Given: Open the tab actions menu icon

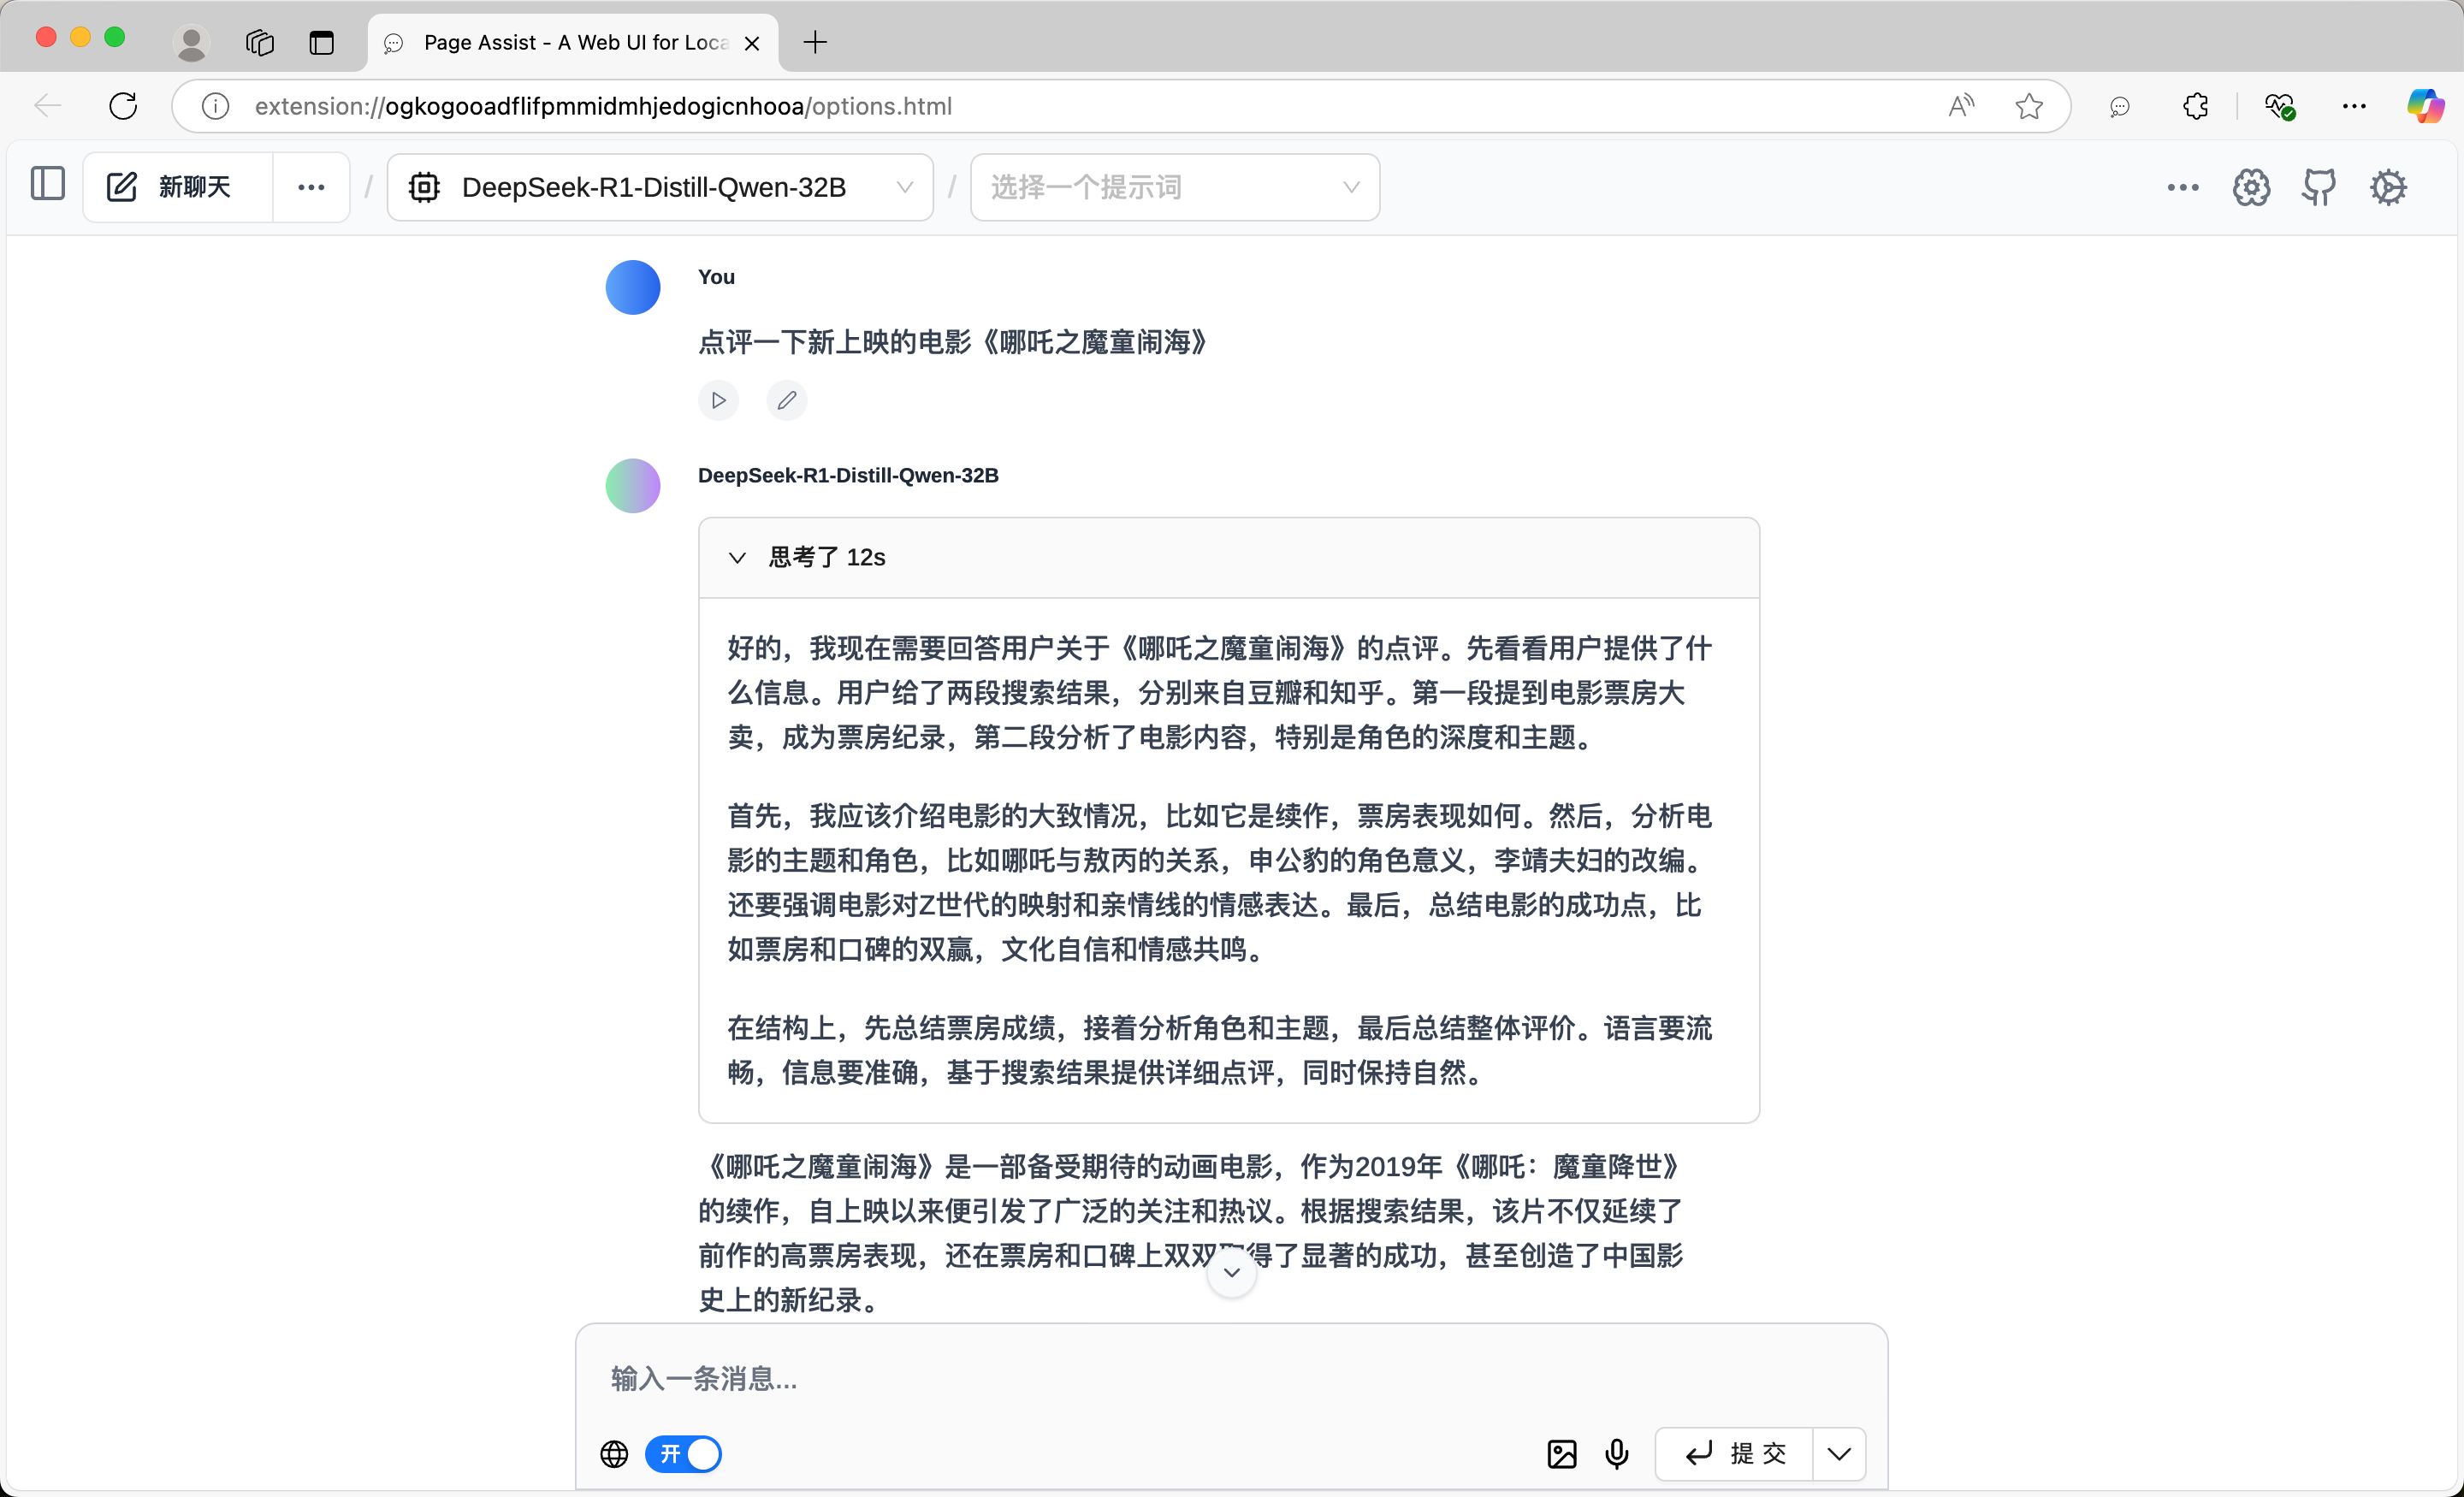Looking at the screenshot, I should click(x=321, y=42).
